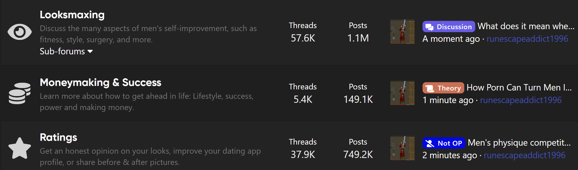
Task: Click the chat bubble icon in Discussion tag
Action: tap(429, 27)
